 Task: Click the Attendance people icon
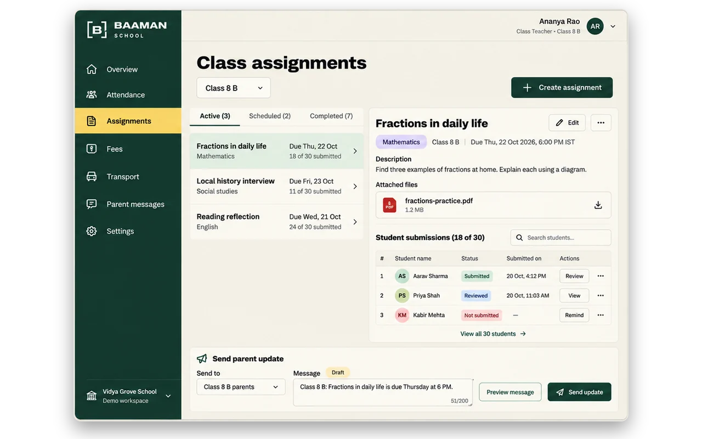click(92, 94)
